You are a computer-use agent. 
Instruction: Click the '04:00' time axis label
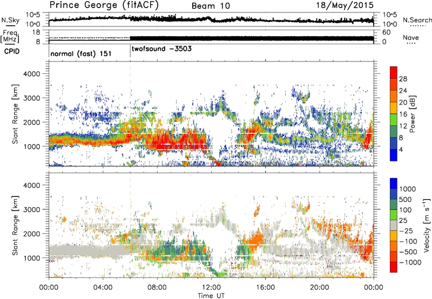click(x=103, y=288)
